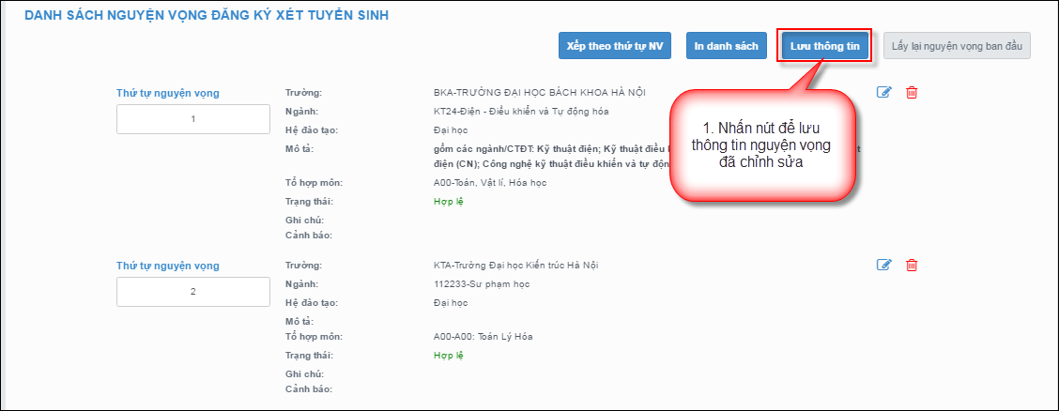This screenshot has width=1059, height=411.
Task: Open edit pencil for KTA Kiến trúc wish
Action: (883, 265)
